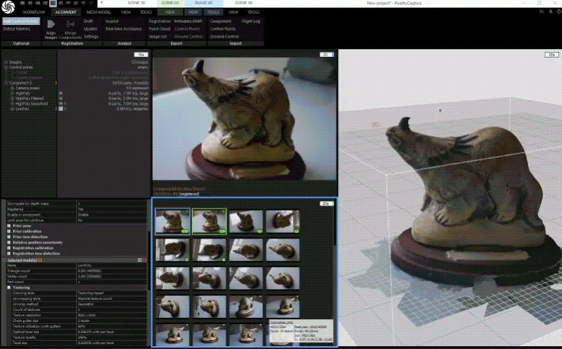Click the Align Images play icon

tap(51, 24)
